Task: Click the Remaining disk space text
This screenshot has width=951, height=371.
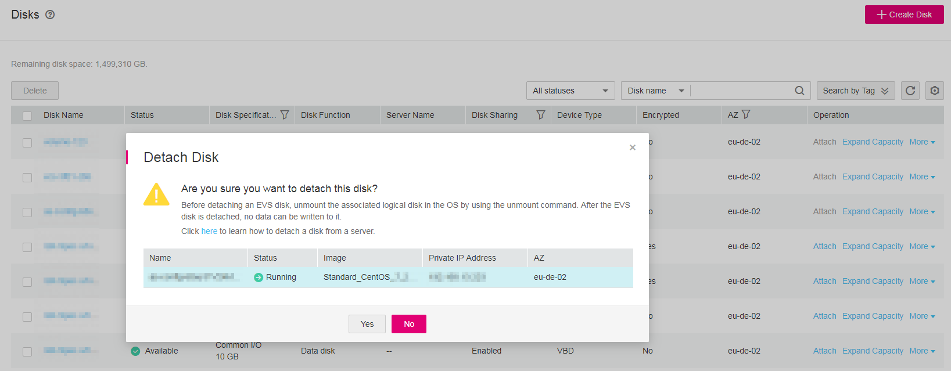Action: click(x=79, y=64)
